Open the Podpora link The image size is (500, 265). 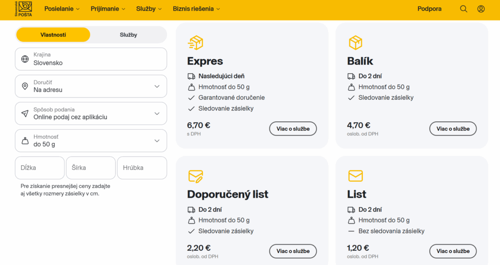click(x=429, y=9)
